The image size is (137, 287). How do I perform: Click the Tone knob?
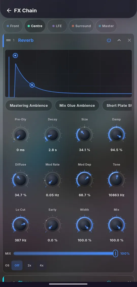pyautogui.click(x=116, y=180)
